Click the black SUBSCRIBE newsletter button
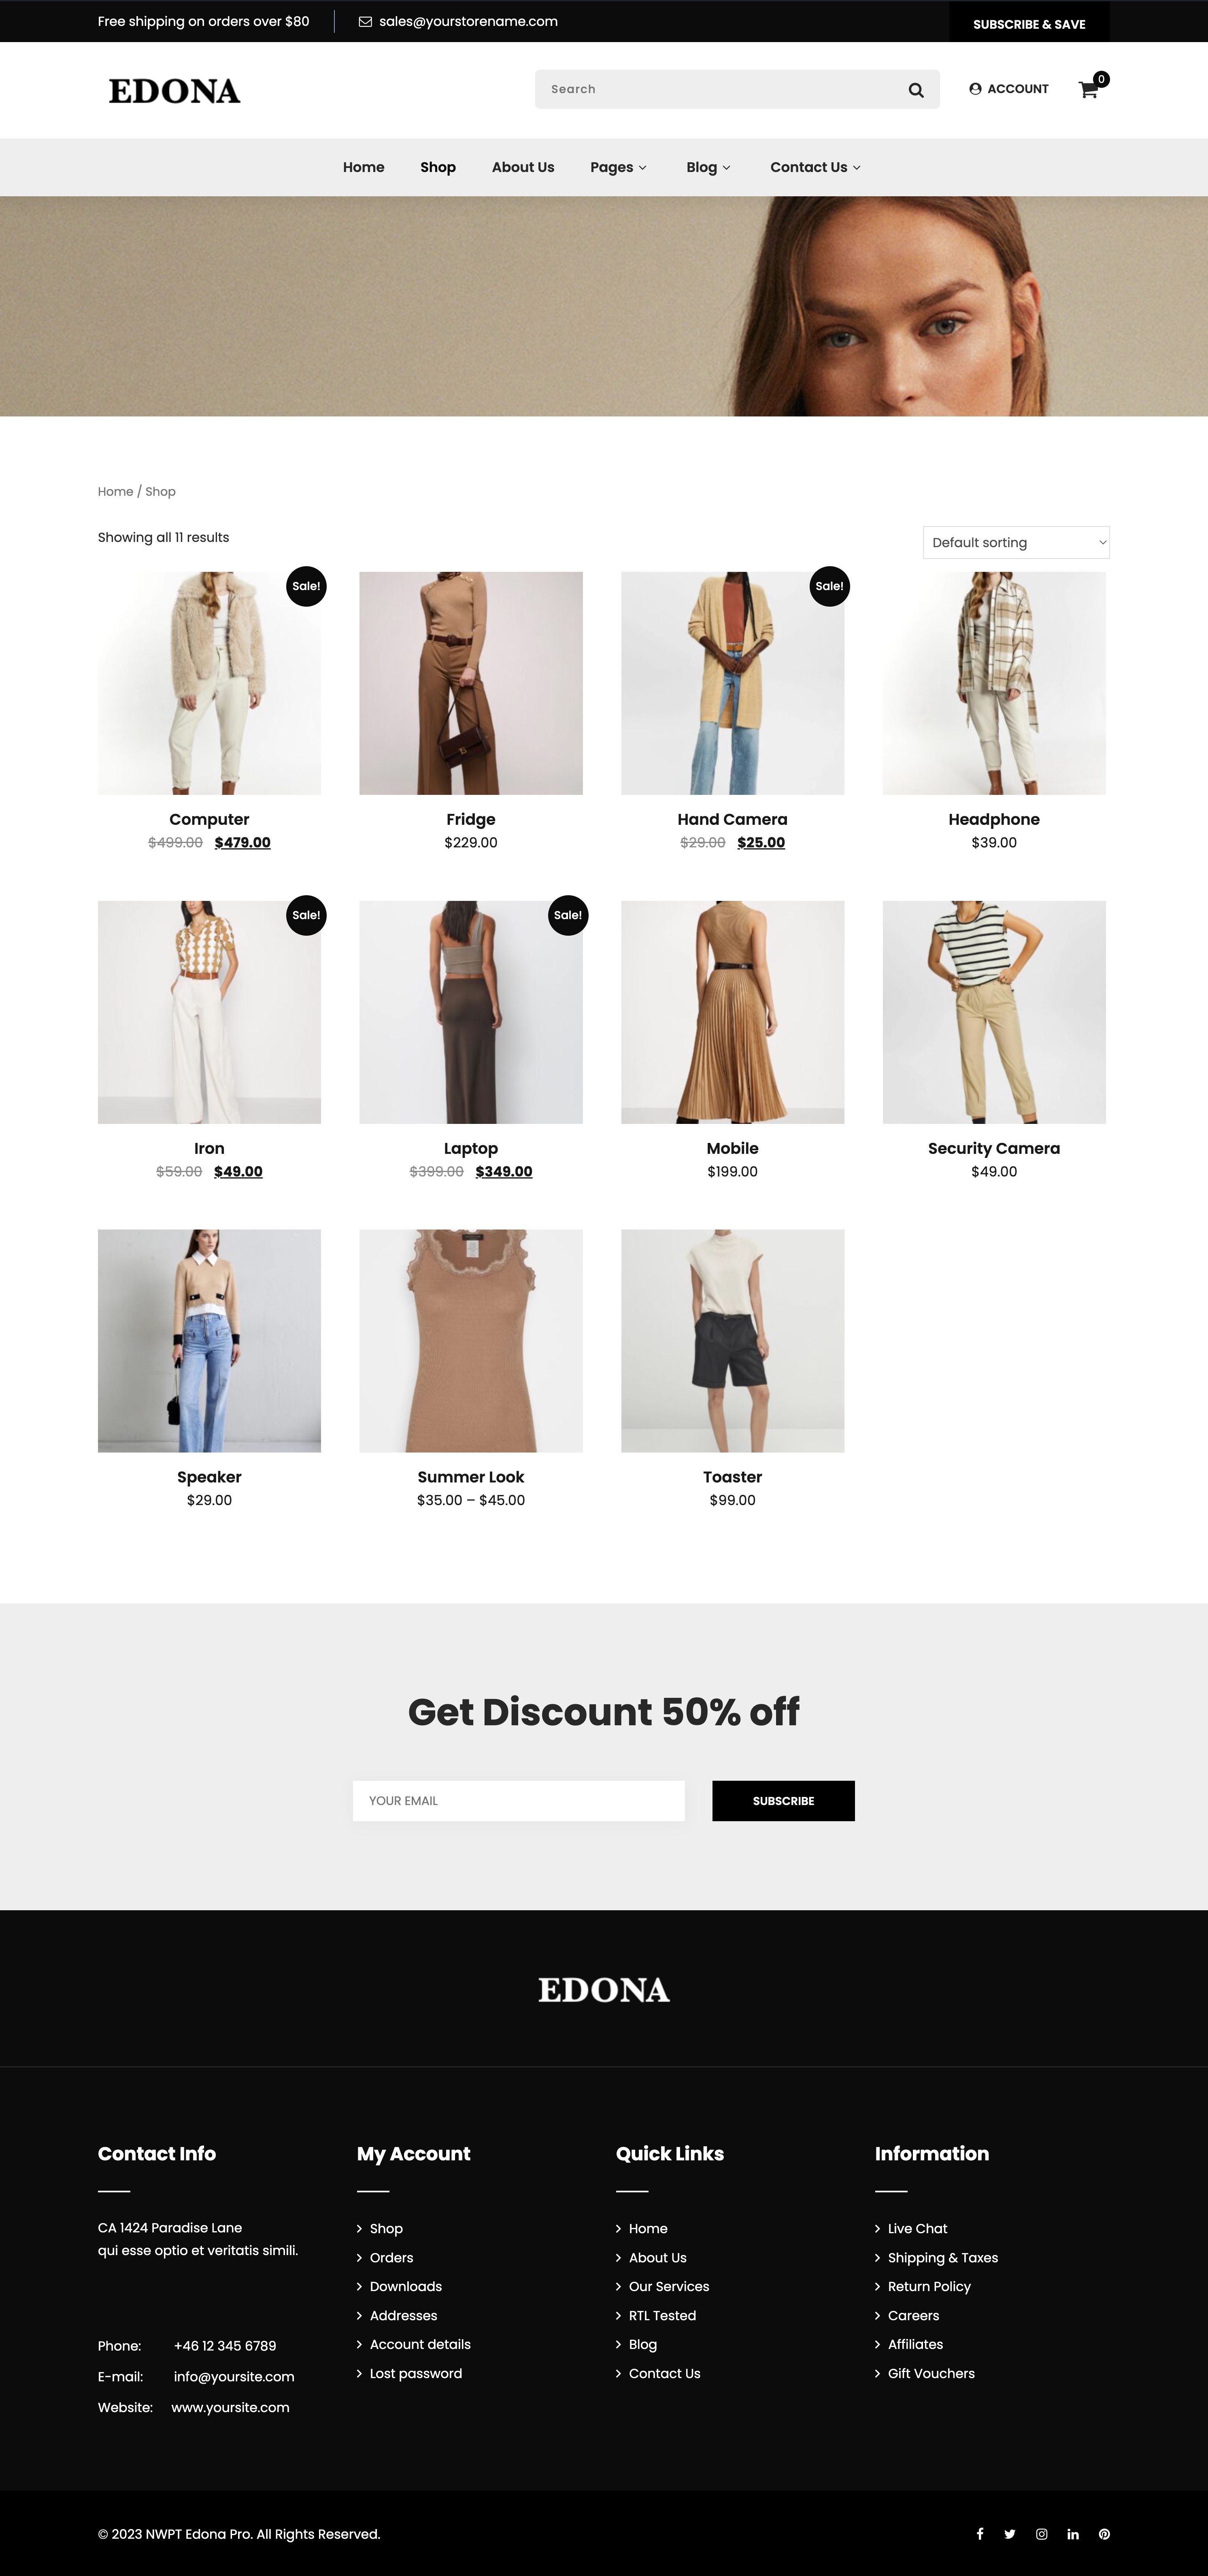 [x=783, y=1800]
